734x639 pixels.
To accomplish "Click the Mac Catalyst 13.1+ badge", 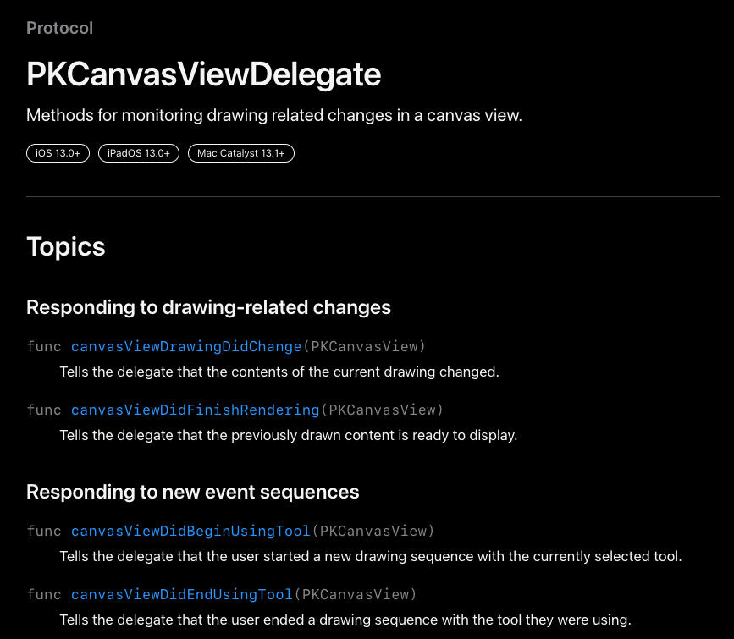I will click(x=241, y=153).
